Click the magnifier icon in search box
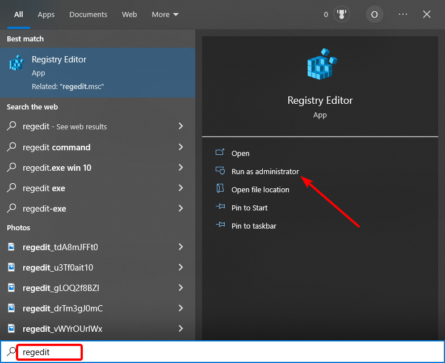Image resolution: width=445 pixels, height=363 pixels. click(11, 352)
